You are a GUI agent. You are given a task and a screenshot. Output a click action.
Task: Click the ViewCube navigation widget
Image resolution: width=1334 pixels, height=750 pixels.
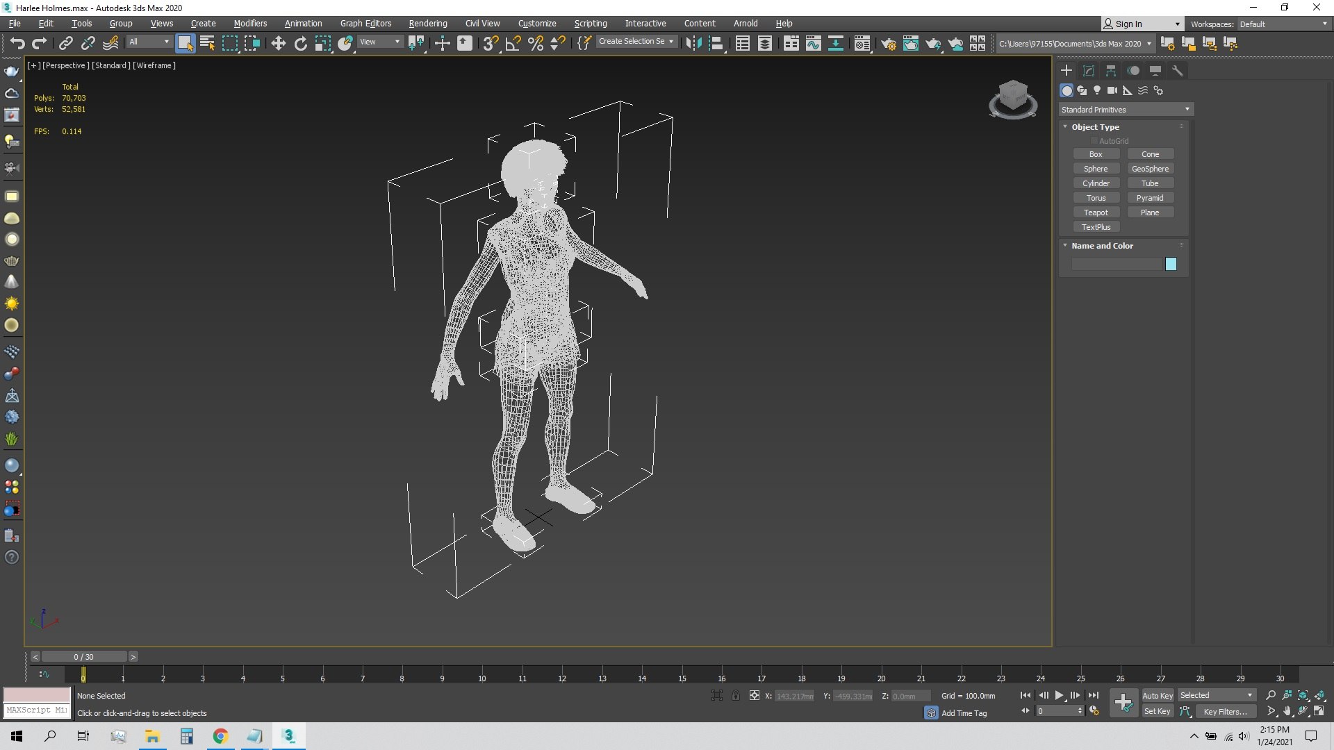pos(1013,99)
